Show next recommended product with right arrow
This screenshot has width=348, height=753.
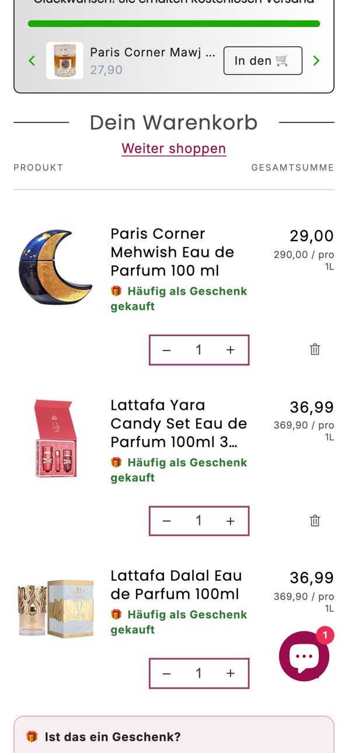coord(316,61)
